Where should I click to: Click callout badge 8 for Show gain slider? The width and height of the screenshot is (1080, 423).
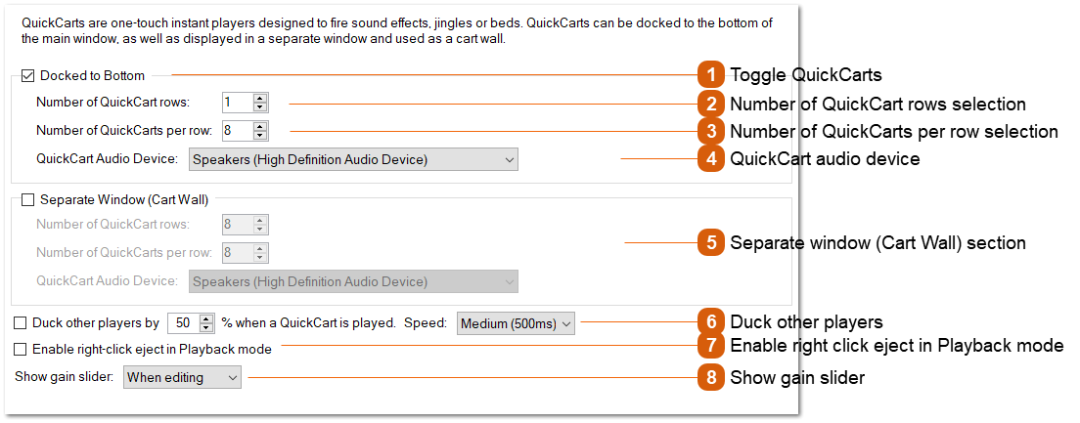711,377
